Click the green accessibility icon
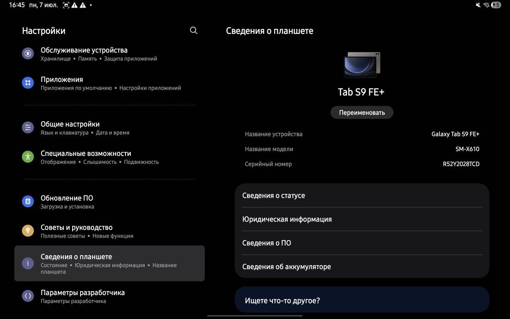Viewport: 510px width, 319px height. 28,157
